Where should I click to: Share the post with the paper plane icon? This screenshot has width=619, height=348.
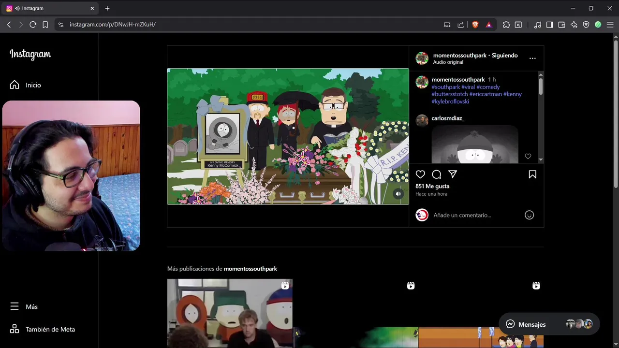point(453,174)
